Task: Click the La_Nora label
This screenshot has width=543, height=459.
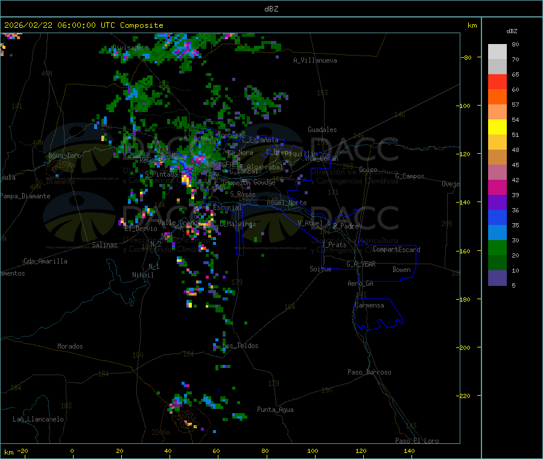Action: (240, 153)
